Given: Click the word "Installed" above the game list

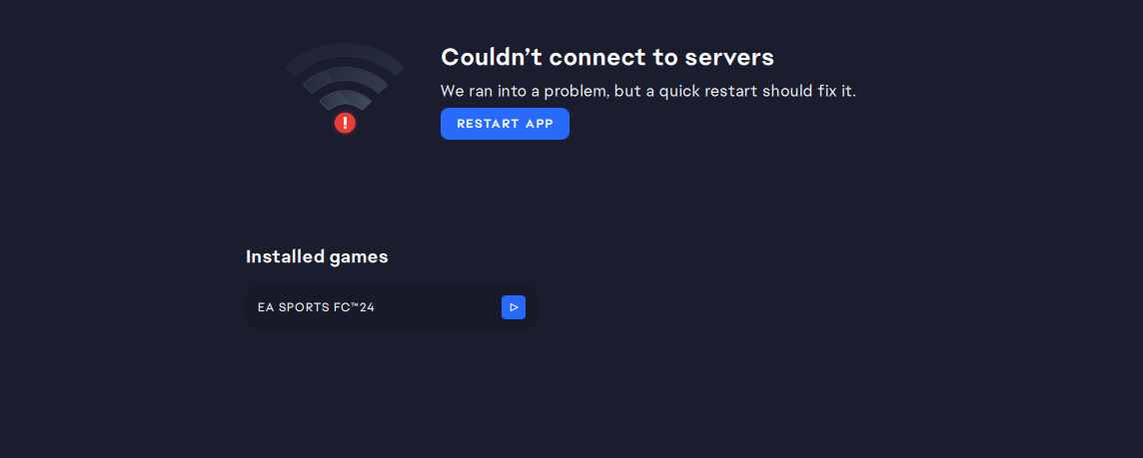Looking at the screenshot, I should tap(285, 256).
